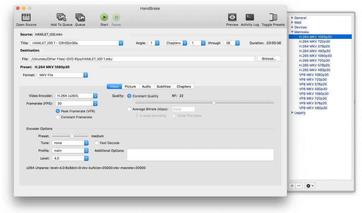This screenshot has width=362, height=213.
Task: Click the Additional Options text area
Action: click(x=200, y=155)
